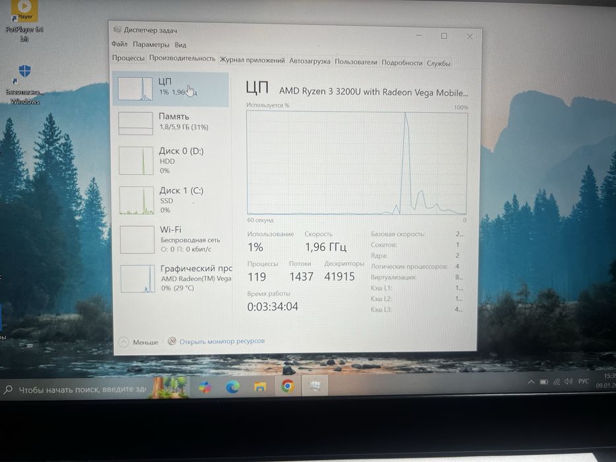Select the ЦП item in the sidebar

pos(171,89)
